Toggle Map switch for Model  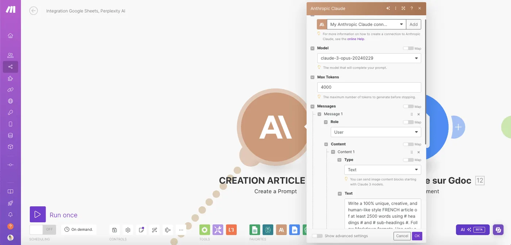click(408, 48)
